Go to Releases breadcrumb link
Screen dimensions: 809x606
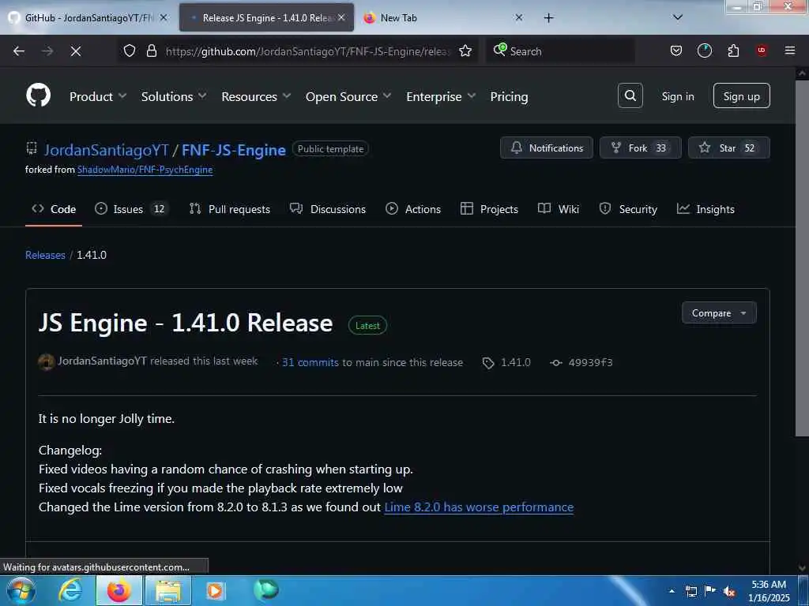pyautogui.click(x=45, y=255)
